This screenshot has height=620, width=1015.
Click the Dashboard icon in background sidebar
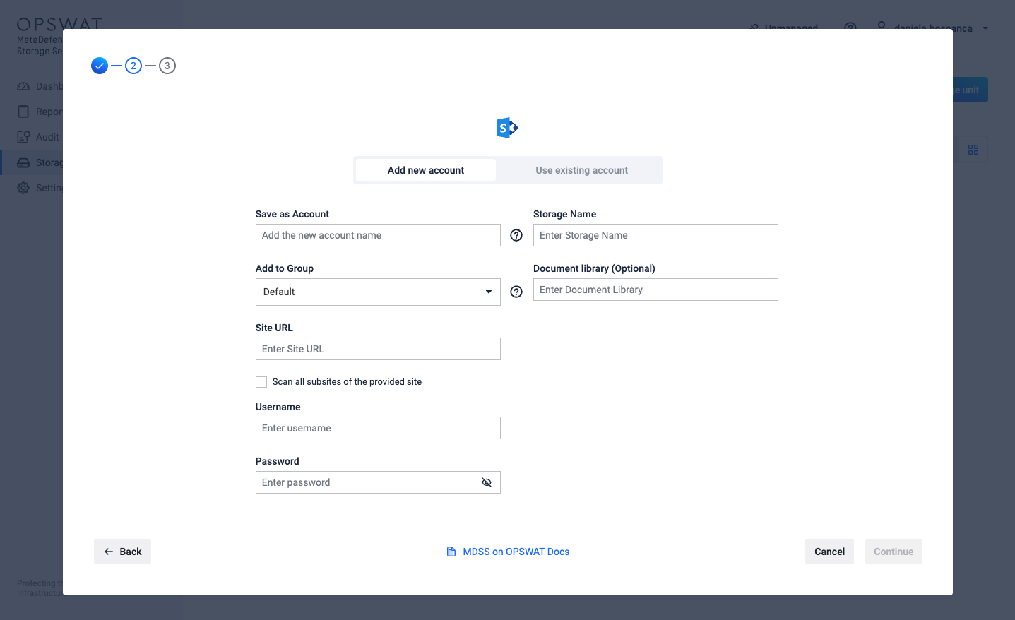click(x=23, y=86)
